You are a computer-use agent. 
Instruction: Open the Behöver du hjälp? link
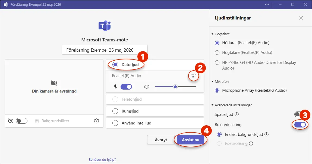click(x=102, y=159)
